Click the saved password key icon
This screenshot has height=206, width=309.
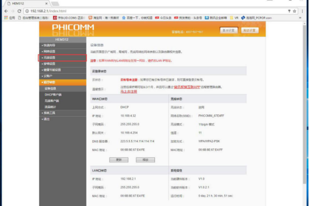coord(289,11)
